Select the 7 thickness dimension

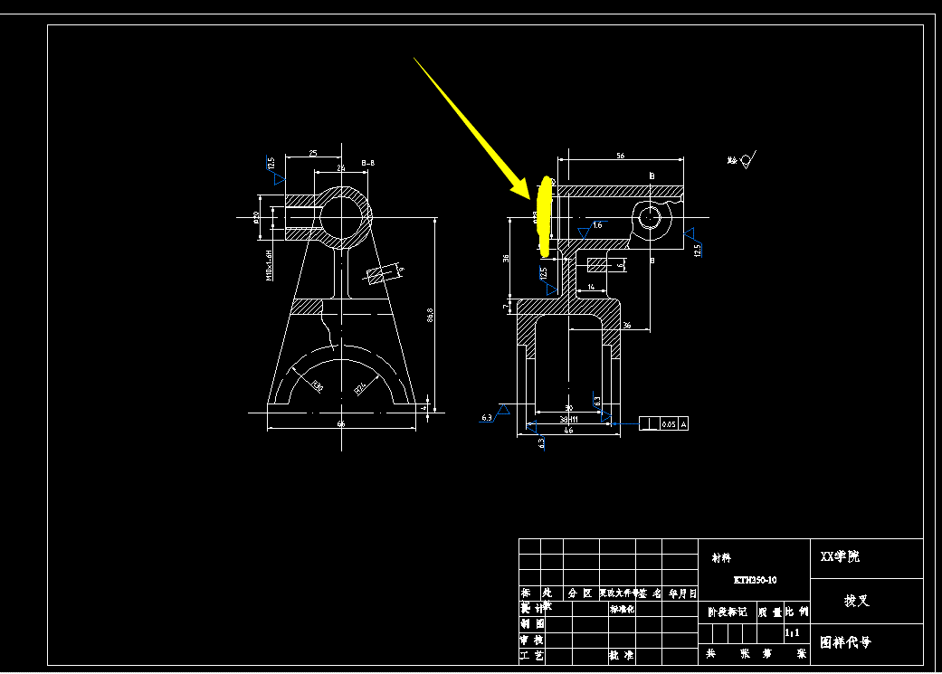tap(505, 307)
